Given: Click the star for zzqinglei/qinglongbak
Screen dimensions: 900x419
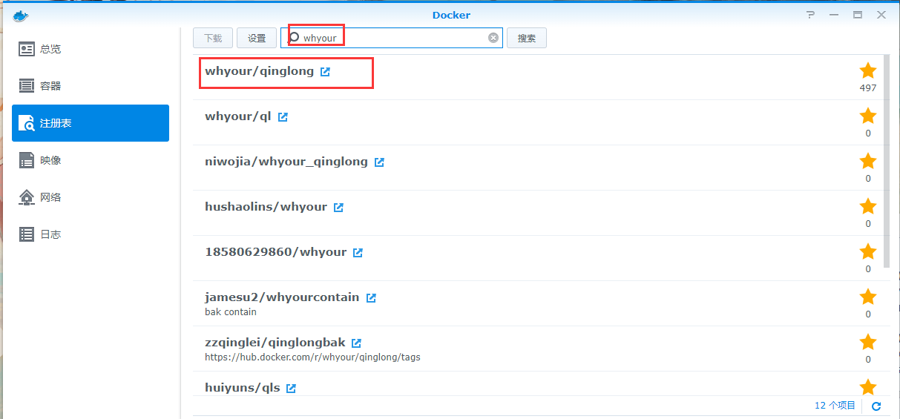Looking at the screenshot, I should tap(868, 343).
